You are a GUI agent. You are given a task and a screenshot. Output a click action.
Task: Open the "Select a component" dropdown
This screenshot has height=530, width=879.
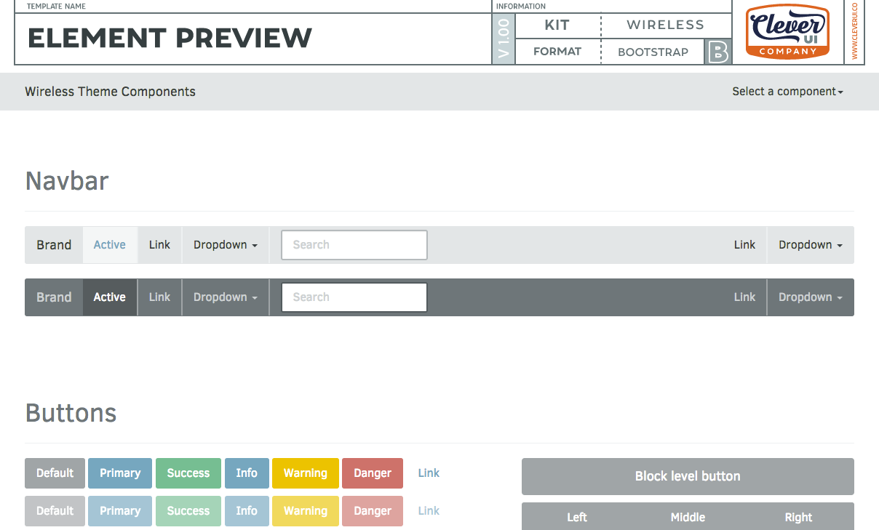coord(787,92)
